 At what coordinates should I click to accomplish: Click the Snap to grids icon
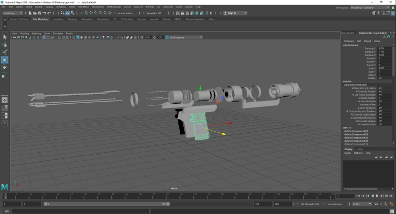point(87,13)
